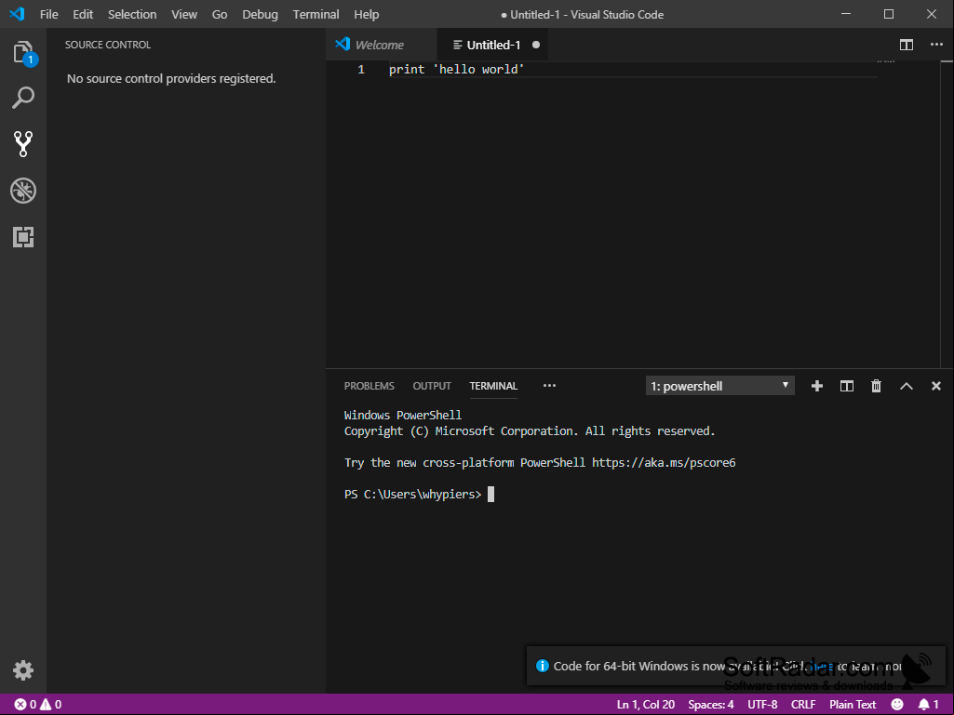Click the unsaved dot on Untitled-1 tab
This screenshot has width=954, height=715.
click(536, 45)
